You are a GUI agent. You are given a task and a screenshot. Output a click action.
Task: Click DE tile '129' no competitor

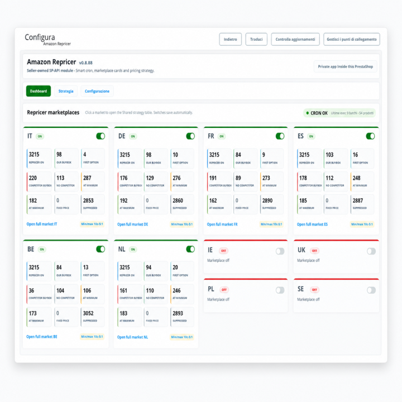[x=156, y=181]
